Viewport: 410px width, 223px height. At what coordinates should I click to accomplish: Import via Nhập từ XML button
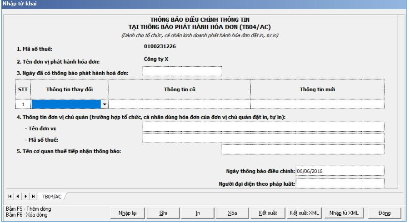coord(344,213)
